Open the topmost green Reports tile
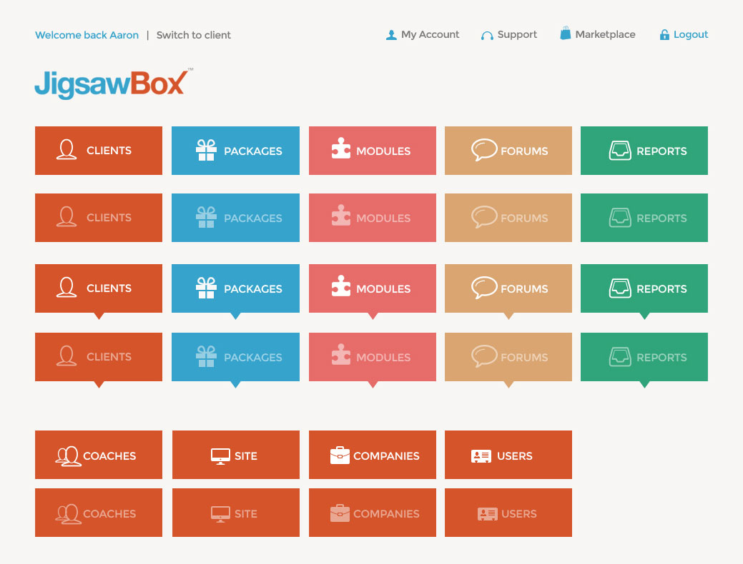Viewport: 743px width, 564px height. tap(644, 151)
